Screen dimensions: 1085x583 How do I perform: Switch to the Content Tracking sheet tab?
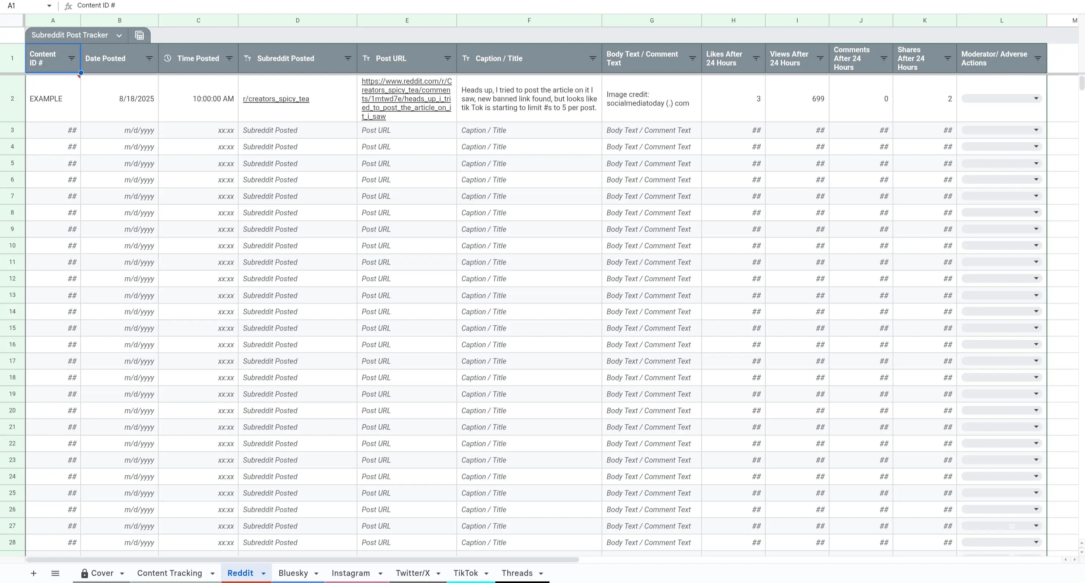coord(169,573)
